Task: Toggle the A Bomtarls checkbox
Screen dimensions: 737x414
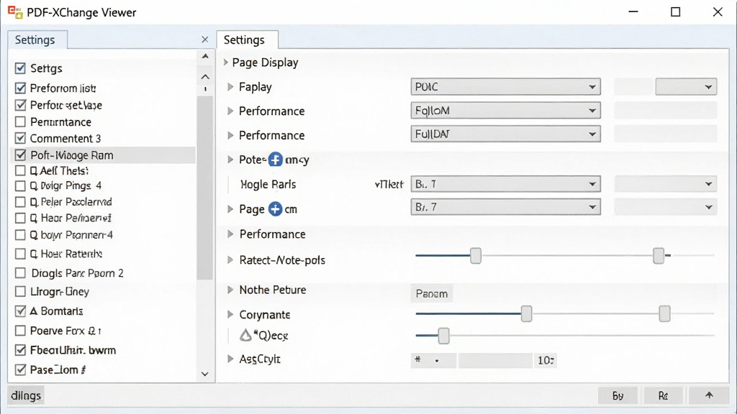Action: 20,310
